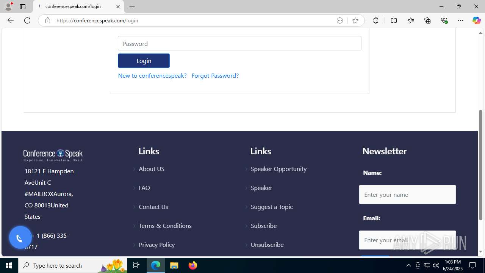This screenshot has width=485, height=273.
Task: Open Microsoft Edge from the taskbar
Action: (x=156, y=265)
